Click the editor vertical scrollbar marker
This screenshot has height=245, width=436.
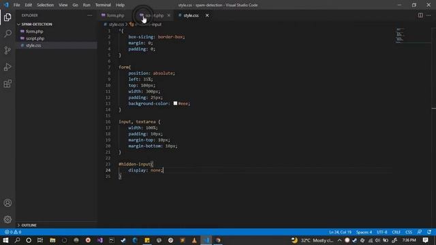pos(434,108)
